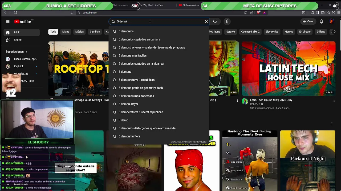Select the Mixes filter chip
This screenshot has width=341, height=191.
[66, 32]
